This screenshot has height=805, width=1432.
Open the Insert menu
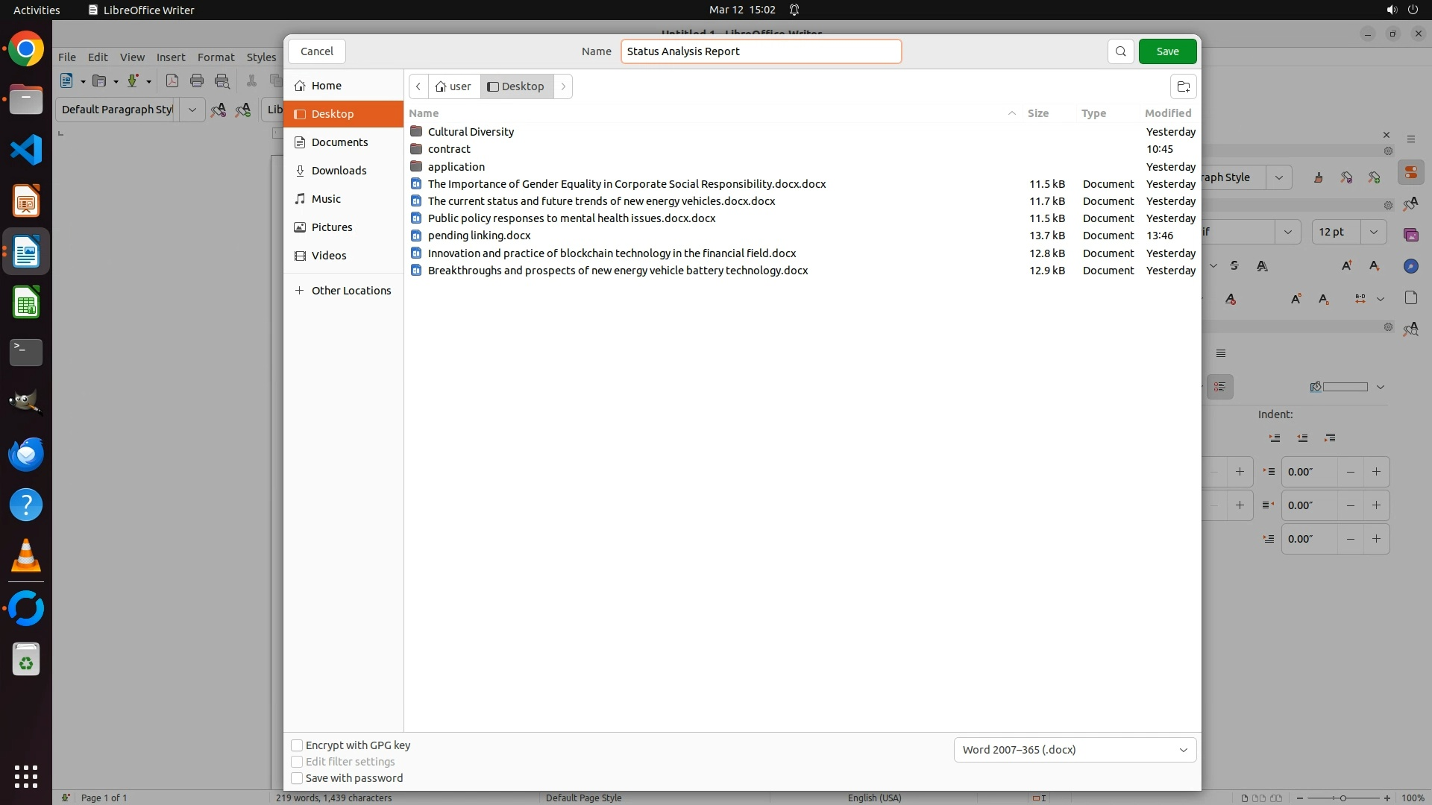170,57
